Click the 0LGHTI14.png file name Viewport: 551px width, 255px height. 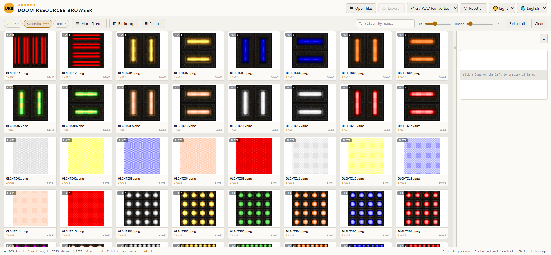17,231
